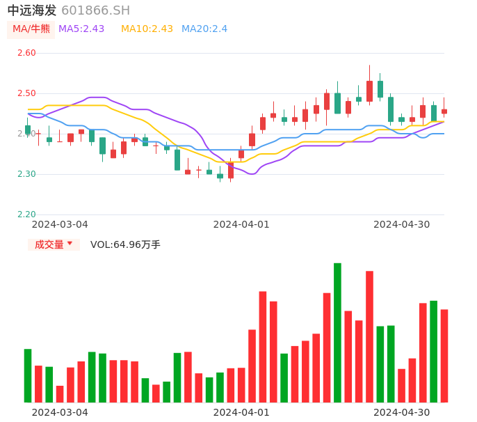477x422 pixels.
Task: Click the MA/牛熊 indicator button
Action: 31,29
